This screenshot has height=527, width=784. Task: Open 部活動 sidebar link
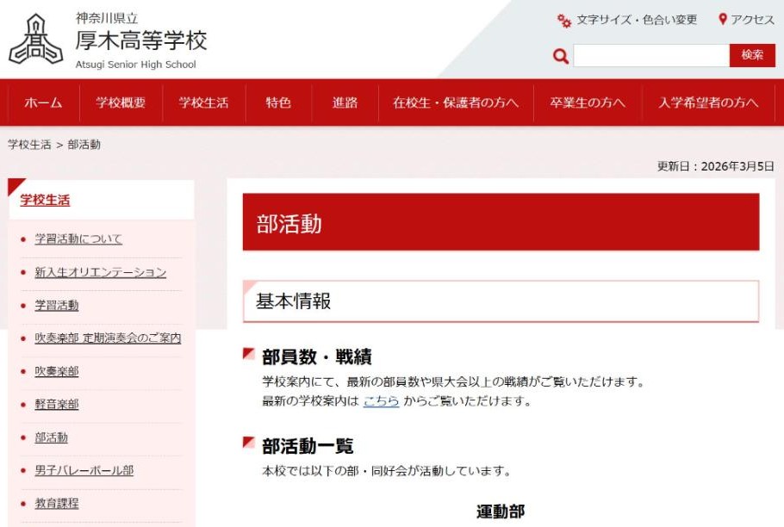(x=51, y=437)
